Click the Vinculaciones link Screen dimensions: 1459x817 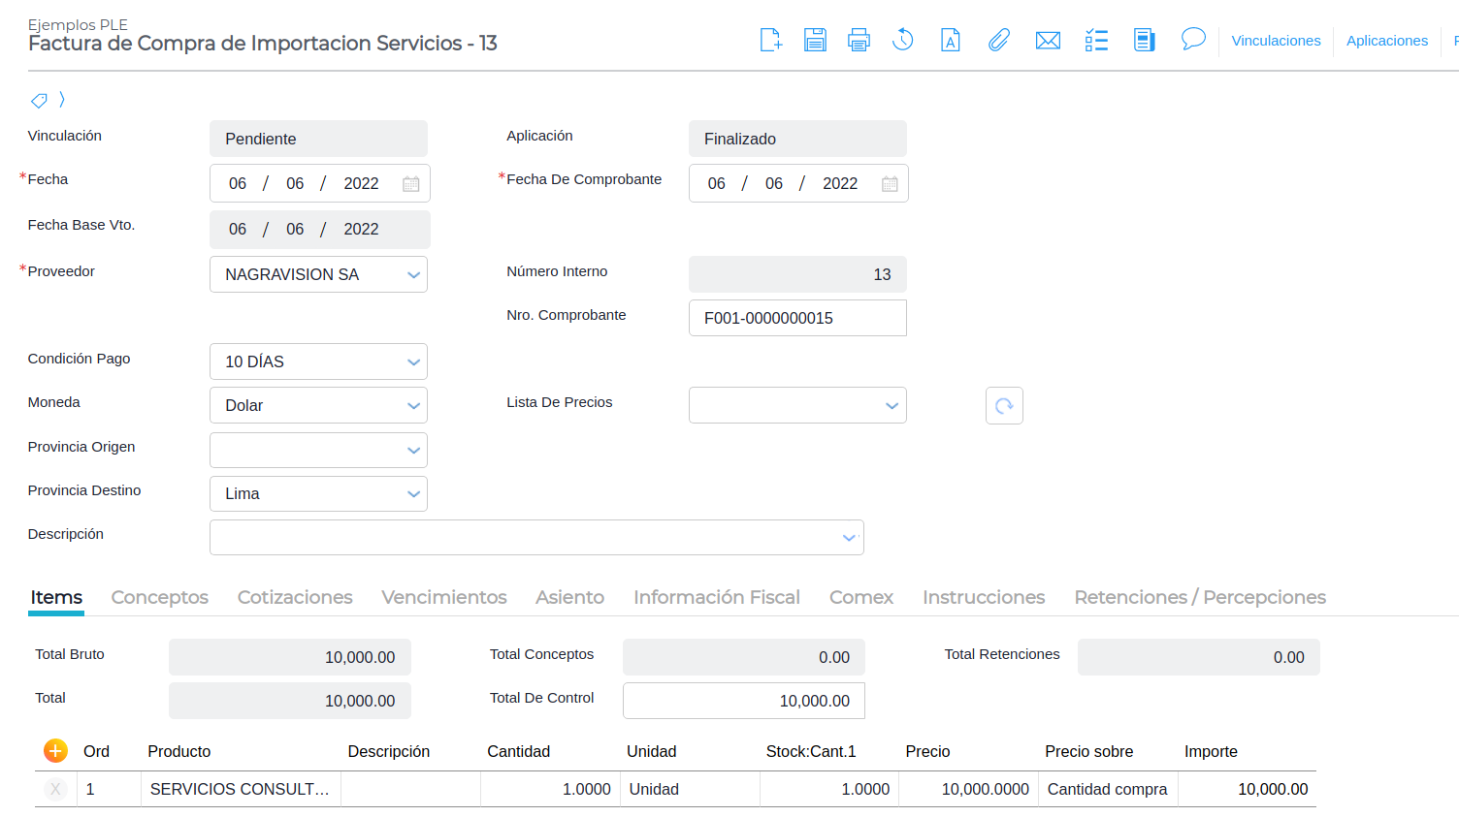(1276, 41)
